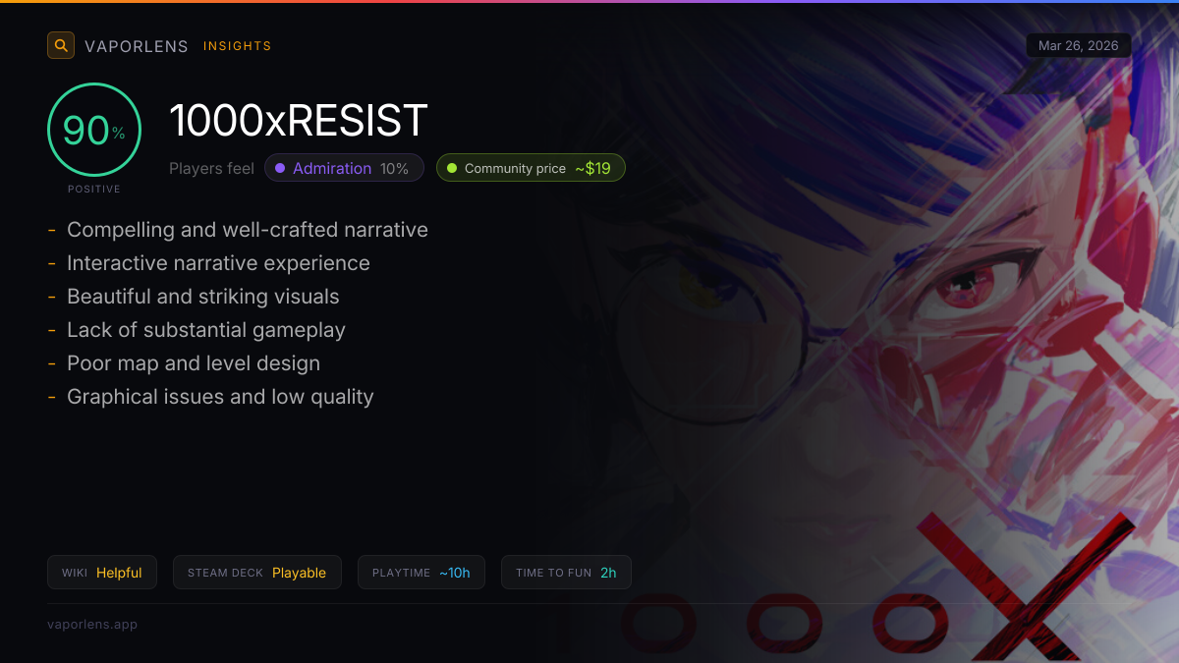
Task: Click the VAPORLENS brand name
Action: (137, 46)
